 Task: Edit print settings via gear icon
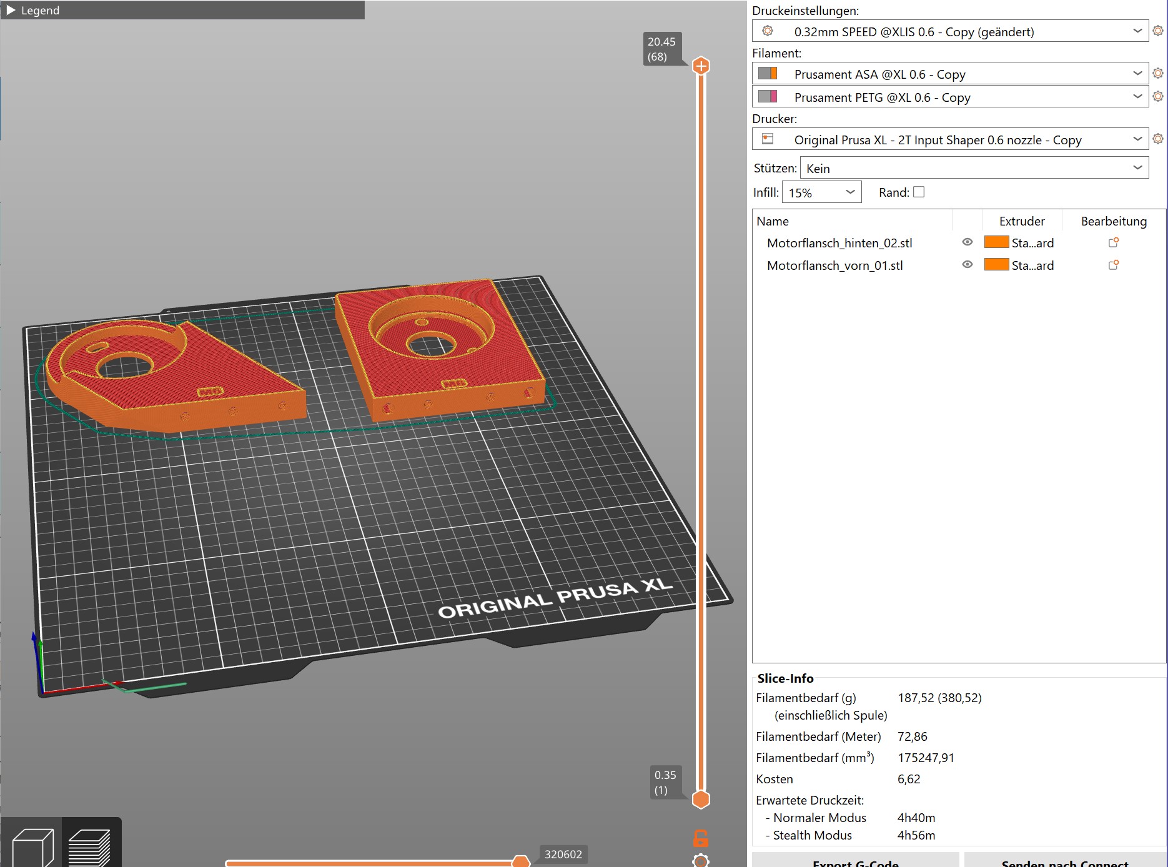pos(1158,31)
